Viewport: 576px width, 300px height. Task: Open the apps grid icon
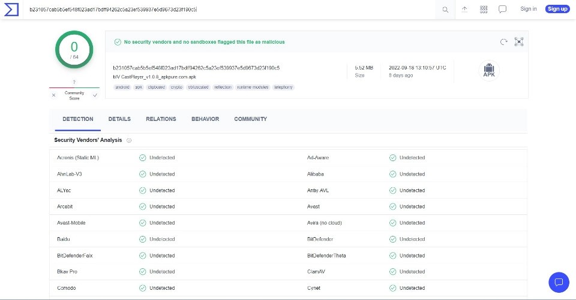click(484, 10)
